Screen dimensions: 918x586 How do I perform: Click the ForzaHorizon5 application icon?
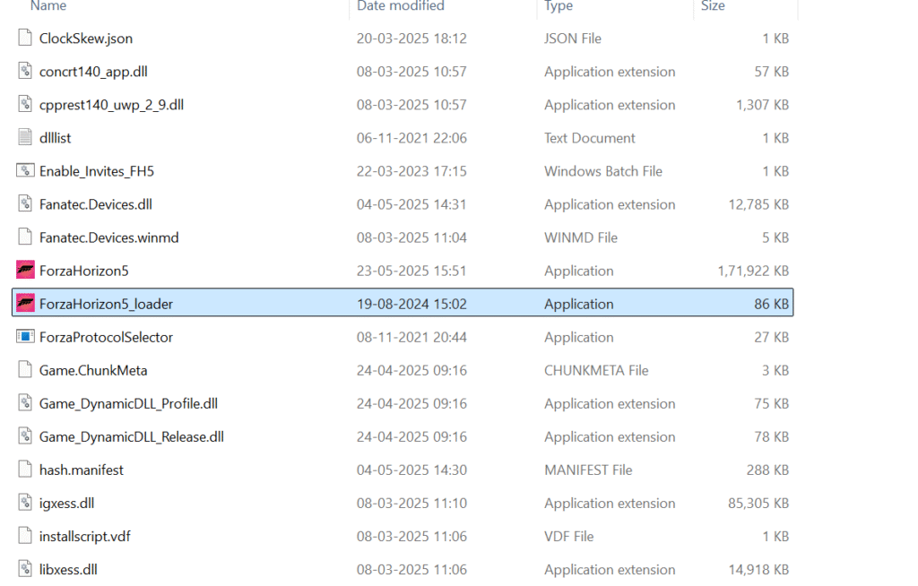[25, 270]
